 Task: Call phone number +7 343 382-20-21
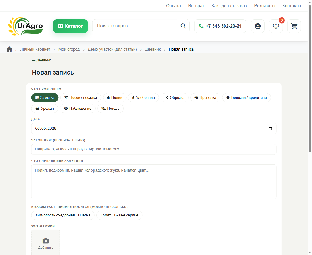coord(220,26)
